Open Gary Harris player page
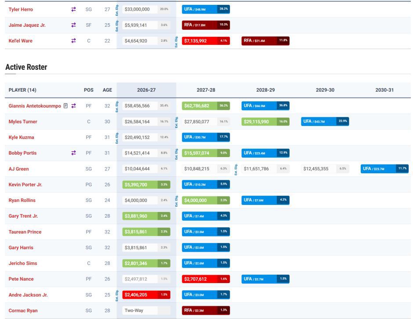The height and width of the screenshot is (319, 413). 21,247
